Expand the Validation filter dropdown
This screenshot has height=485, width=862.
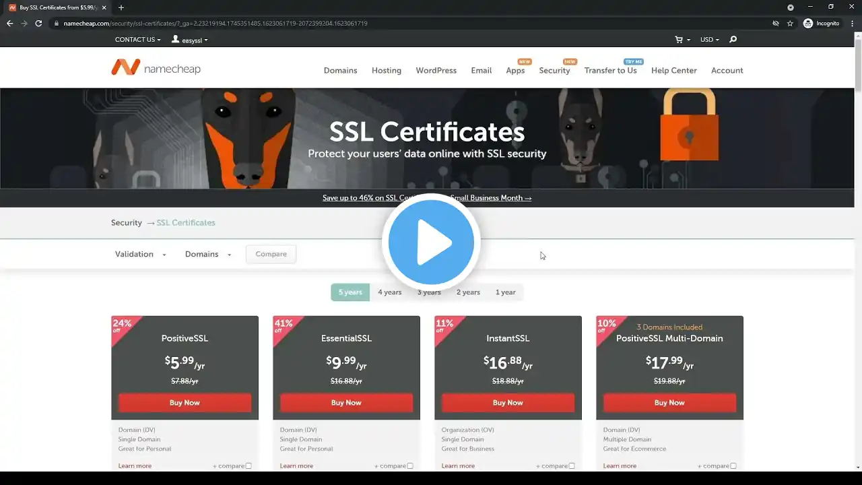(x=140, y=254)
